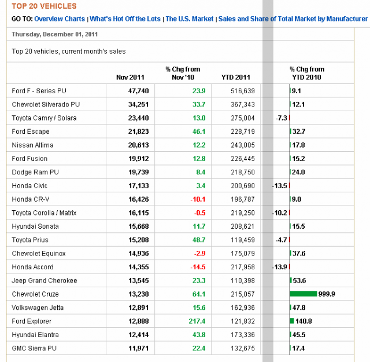The height and width of the screenshot is (362, 370).
Task: Select the Chevrolet Equinox row name
Action: (39, 254)
